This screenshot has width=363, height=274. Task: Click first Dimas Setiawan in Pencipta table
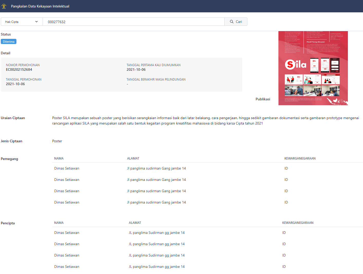coord(67,233)
